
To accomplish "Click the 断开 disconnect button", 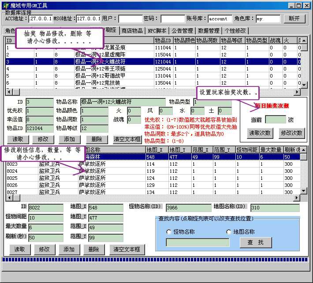I will (294, 19).
